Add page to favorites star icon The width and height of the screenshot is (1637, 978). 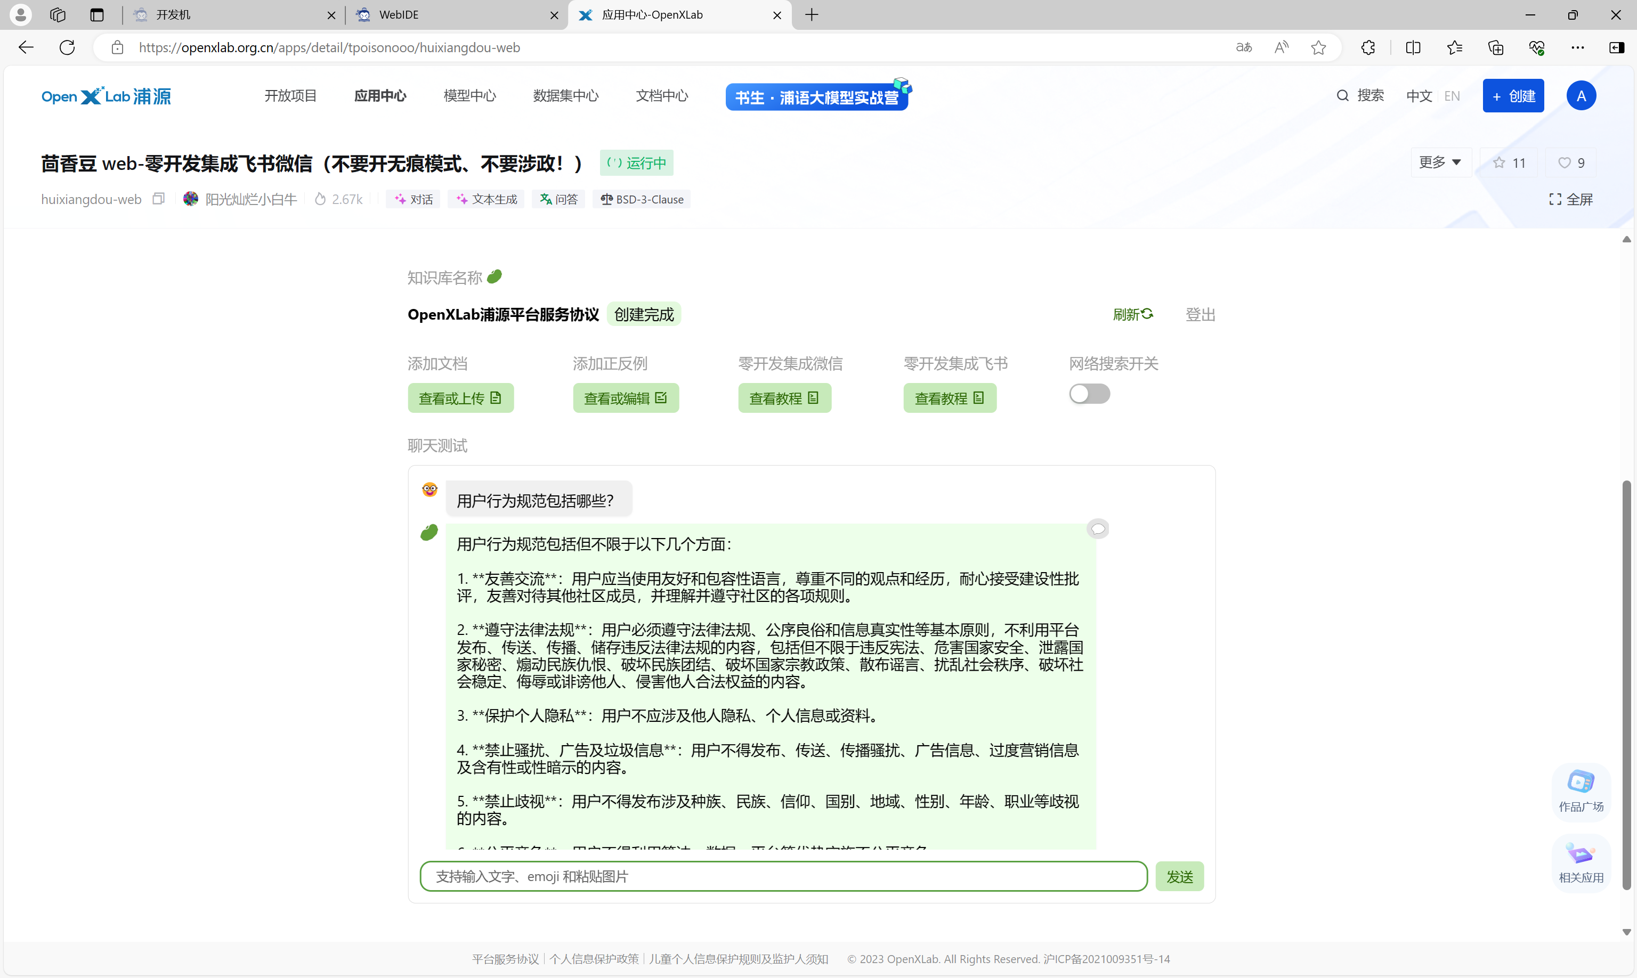pyautogui.click(x=1318, y=47)
